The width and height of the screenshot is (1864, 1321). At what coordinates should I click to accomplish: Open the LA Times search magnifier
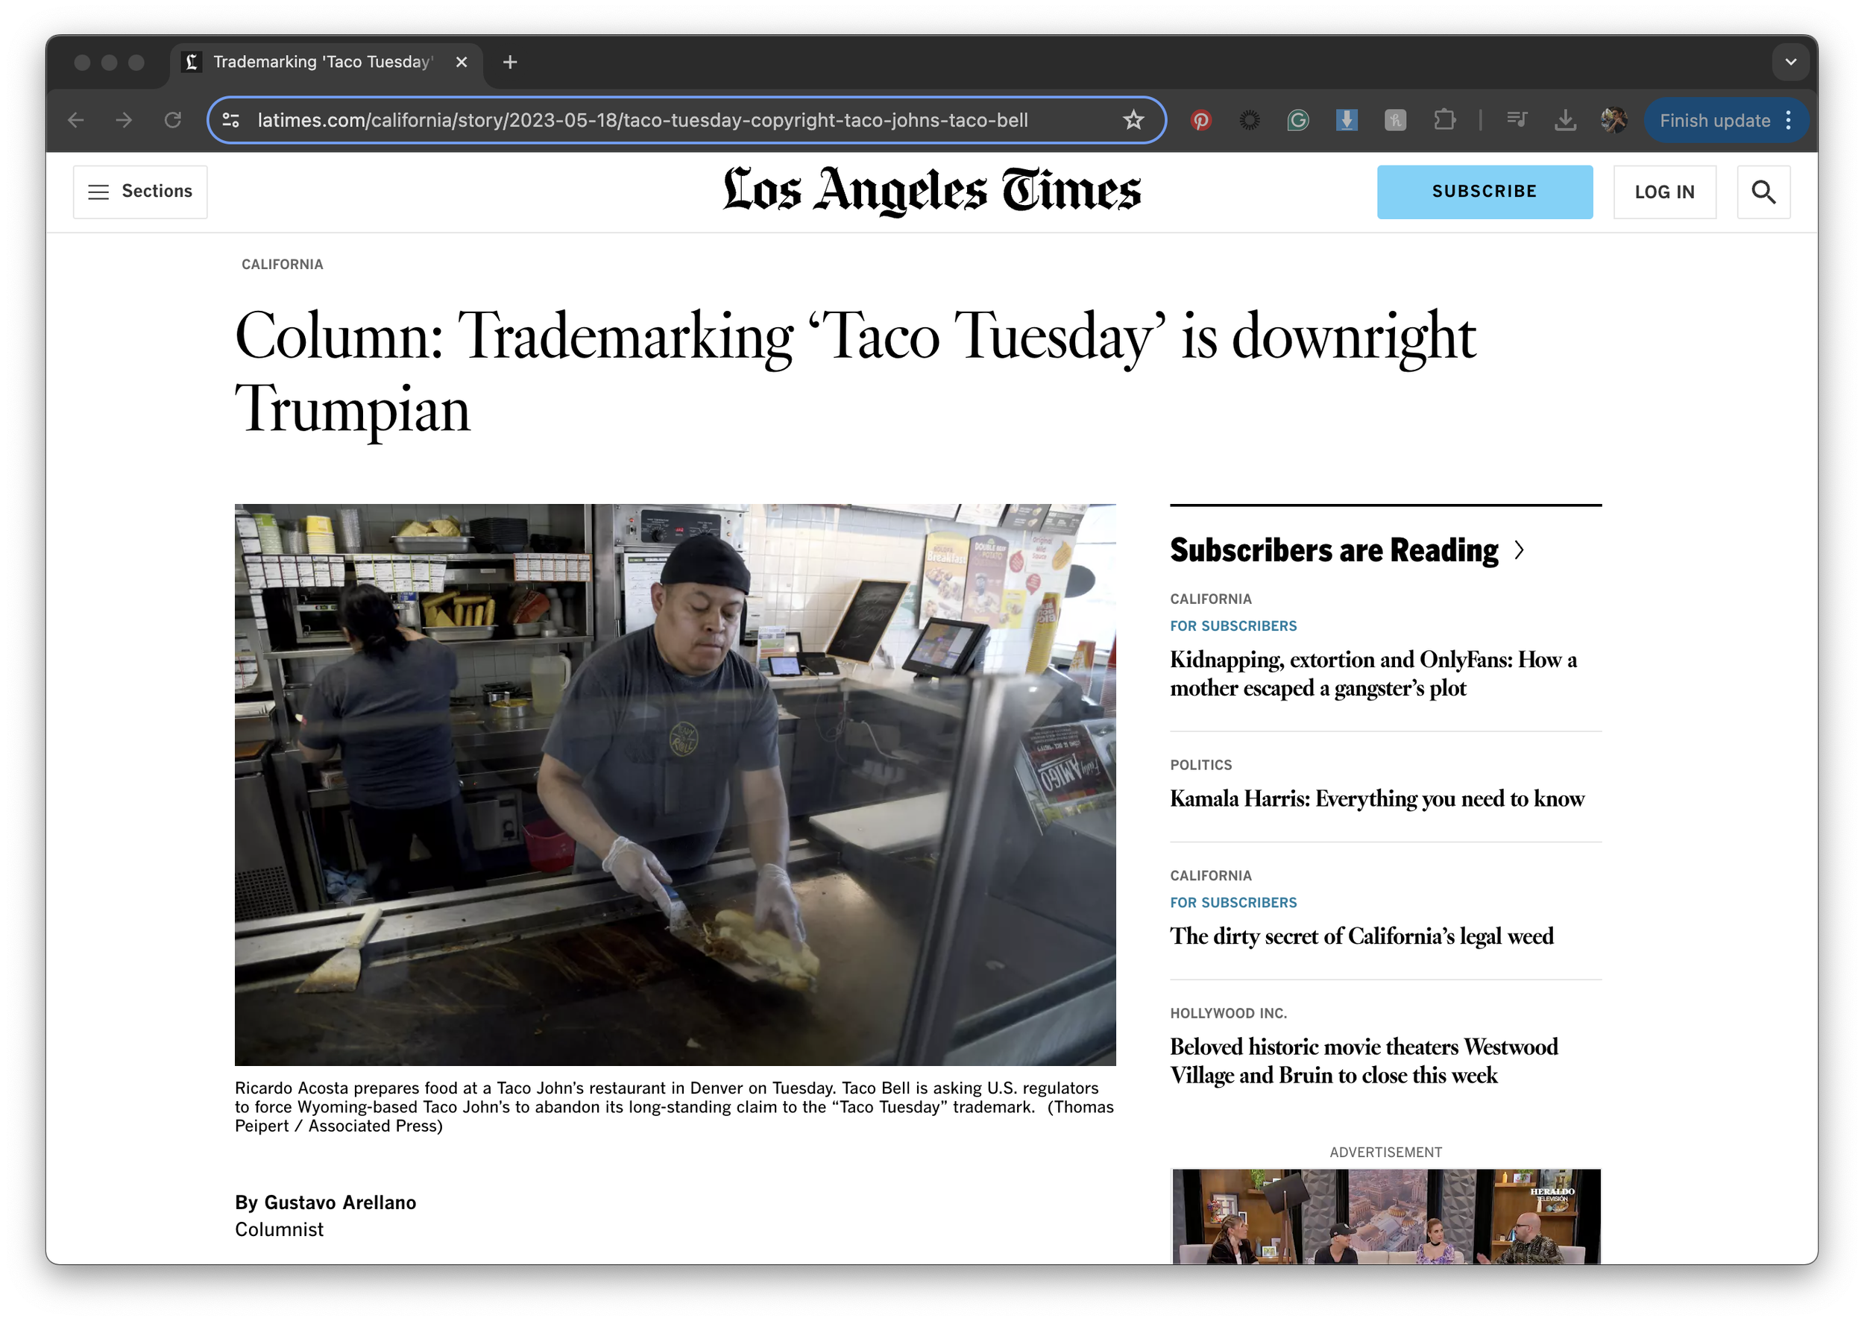[1764, 192]
